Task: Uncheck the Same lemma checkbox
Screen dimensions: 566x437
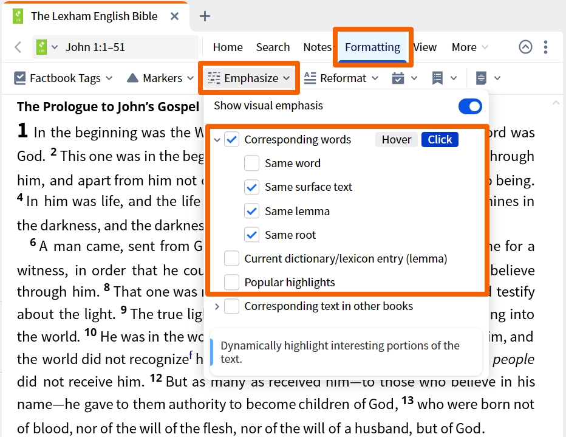Action: [x=251, y=211]
